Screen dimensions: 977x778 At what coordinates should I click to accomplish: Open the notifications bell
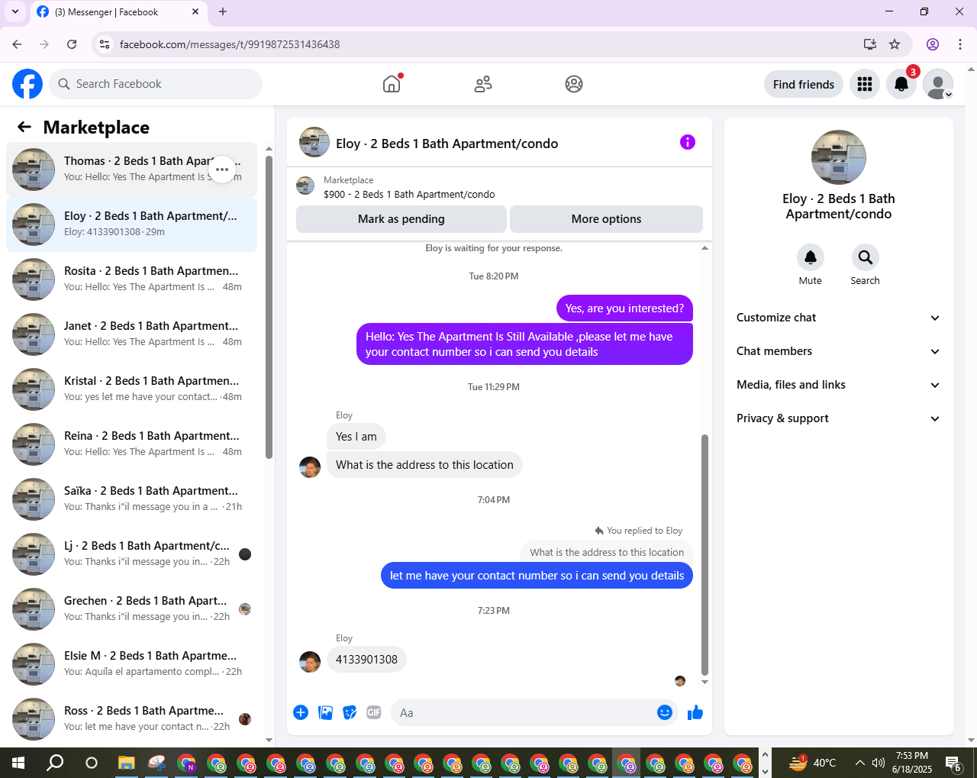click(901, 84)
